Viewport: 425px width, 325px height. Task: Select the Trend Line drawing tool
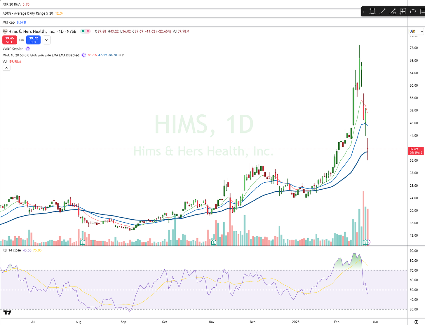[x=382, y=11]
